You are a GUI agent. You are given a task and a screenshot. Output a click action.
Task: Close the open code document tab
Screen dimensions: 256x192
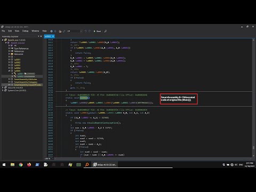pos(53,36)
